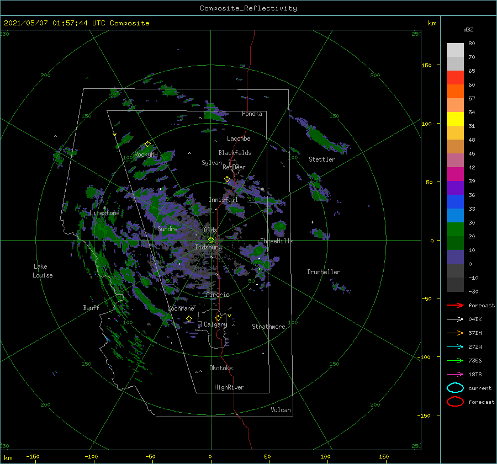Click the Didsbury label
Viewport: 497px width, 464px height.
[x=208, y=247]
